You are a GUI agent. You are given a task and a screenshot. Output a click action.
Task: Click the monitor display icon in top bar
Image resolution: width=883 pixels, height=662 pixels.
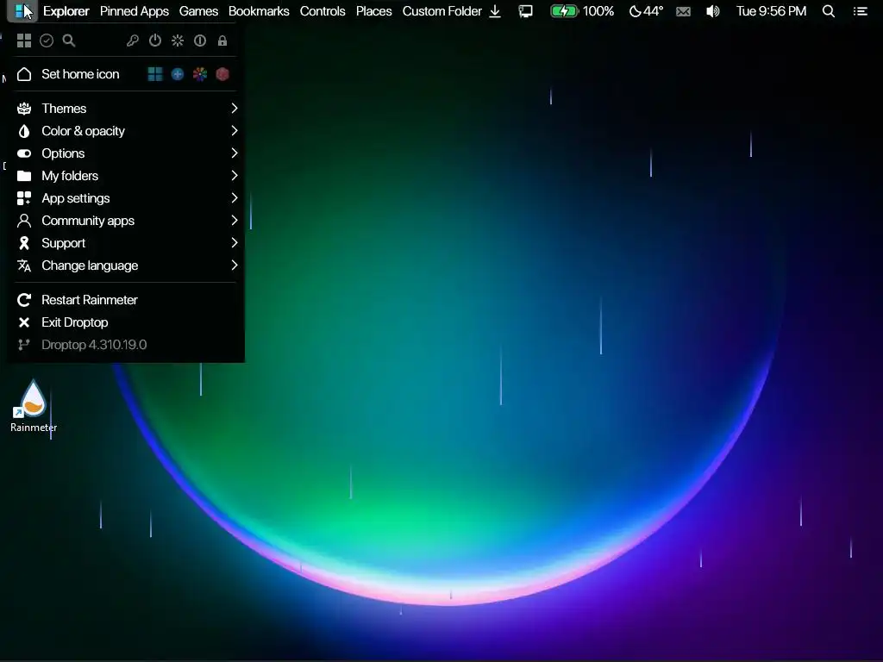(x=525, y=11)
